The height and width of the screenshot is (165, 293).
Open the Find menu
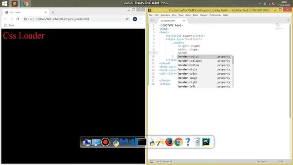(174, 15)
